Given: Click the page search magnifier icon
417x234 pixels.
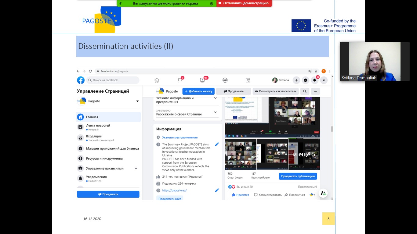Looking at the screenshot, I should (305, 91).
